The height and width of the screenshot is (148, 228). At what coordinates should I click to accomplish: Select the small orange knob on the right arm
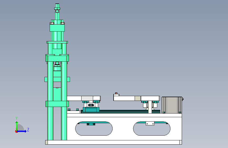pyautogui.click(x=116, y=93)
